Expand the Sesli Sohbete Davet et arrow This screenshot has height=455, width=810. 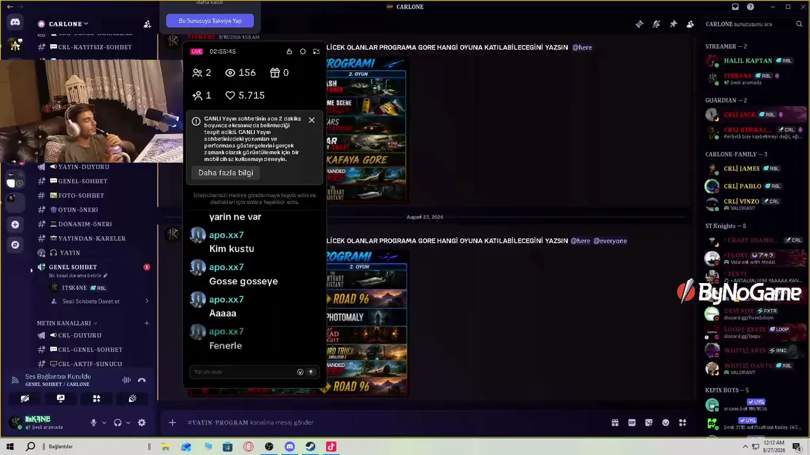tap(147, 301)
